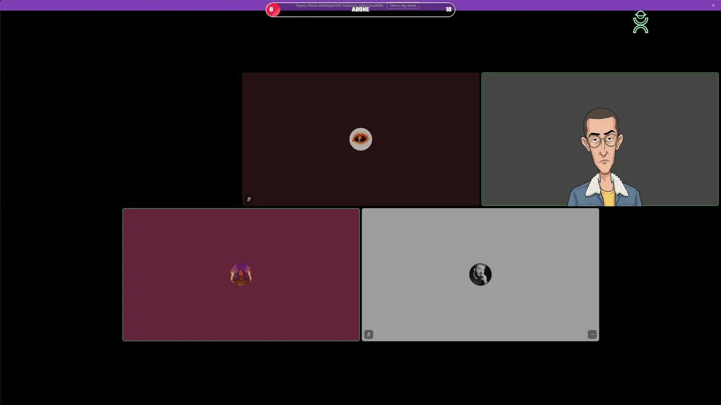The width and height of the screenshot is (721, 405).
Task: Click the bearded man avatar in gray tile
Action: (480, 274)
